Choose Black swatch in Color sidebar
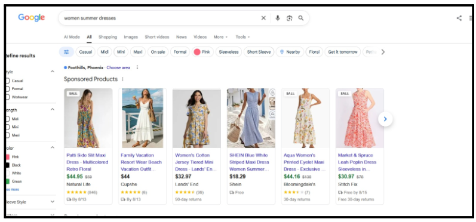Image resolution: width=476 pixels, height=222 pixels. tap(7, 165)
